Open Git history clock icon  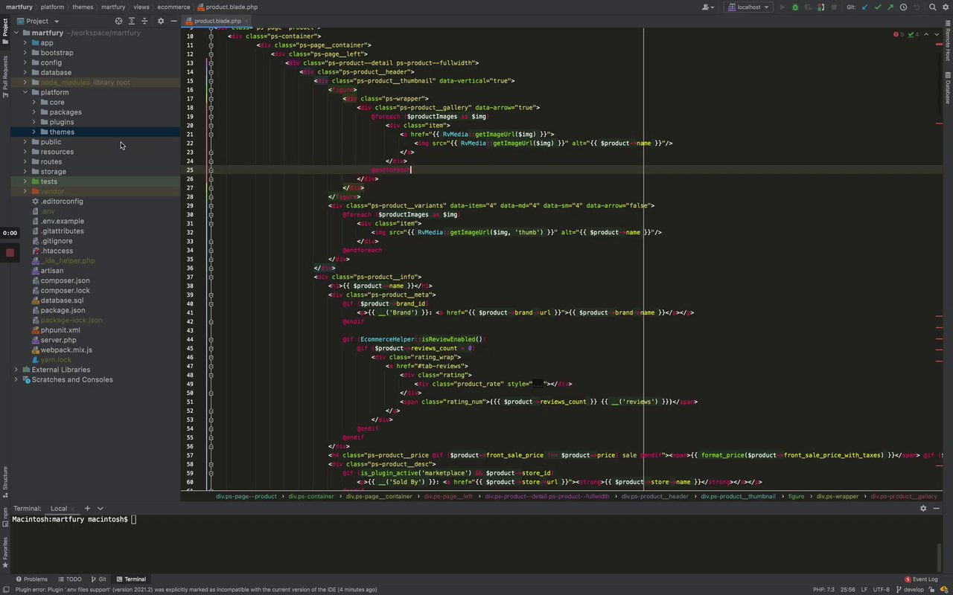pyautogui.click(x=904, y=7)
